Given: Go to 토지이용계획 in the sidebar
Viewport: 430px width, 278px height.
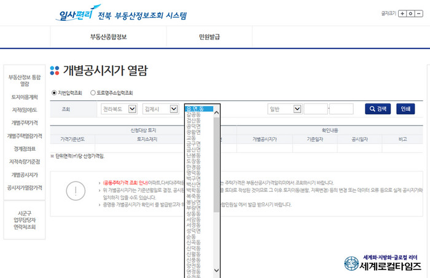Looking at the screenshot, I should (x=25, y=97).
